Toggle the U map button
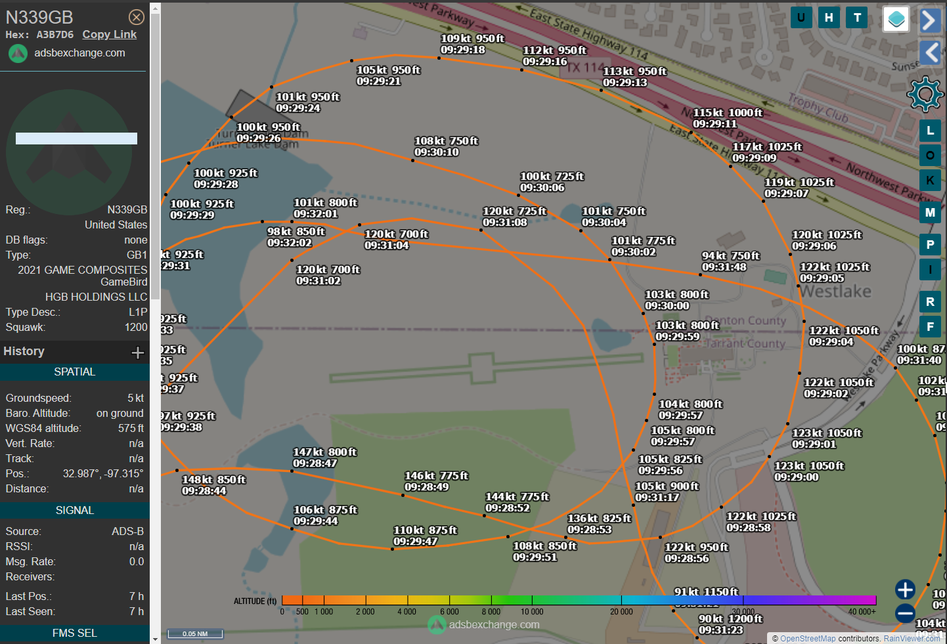The image size is (947, 644). 801,18
